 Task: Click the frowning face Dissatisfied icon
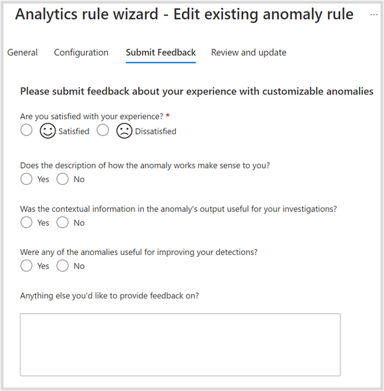pyautogui.click(x=124, y=131)
